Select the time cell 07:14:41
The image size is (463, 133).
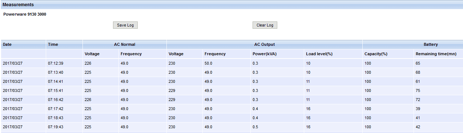[56, 81]
